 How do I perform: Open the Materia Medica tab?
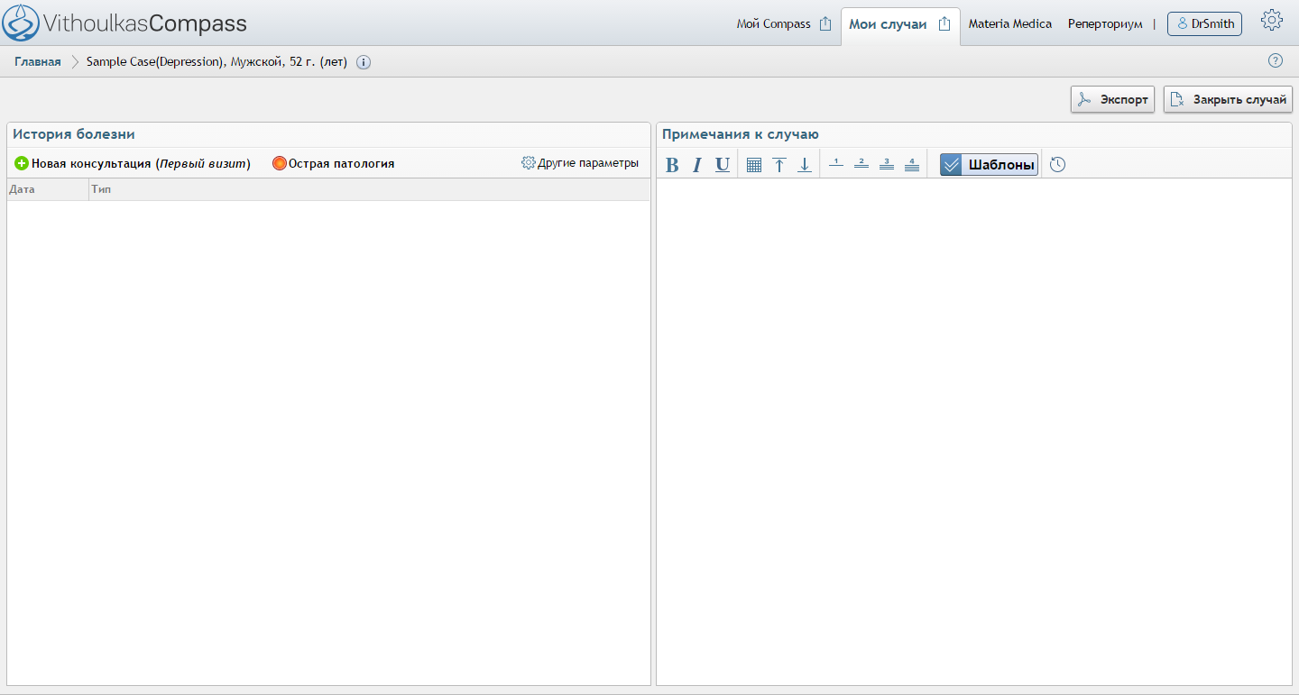point(1010,24)
